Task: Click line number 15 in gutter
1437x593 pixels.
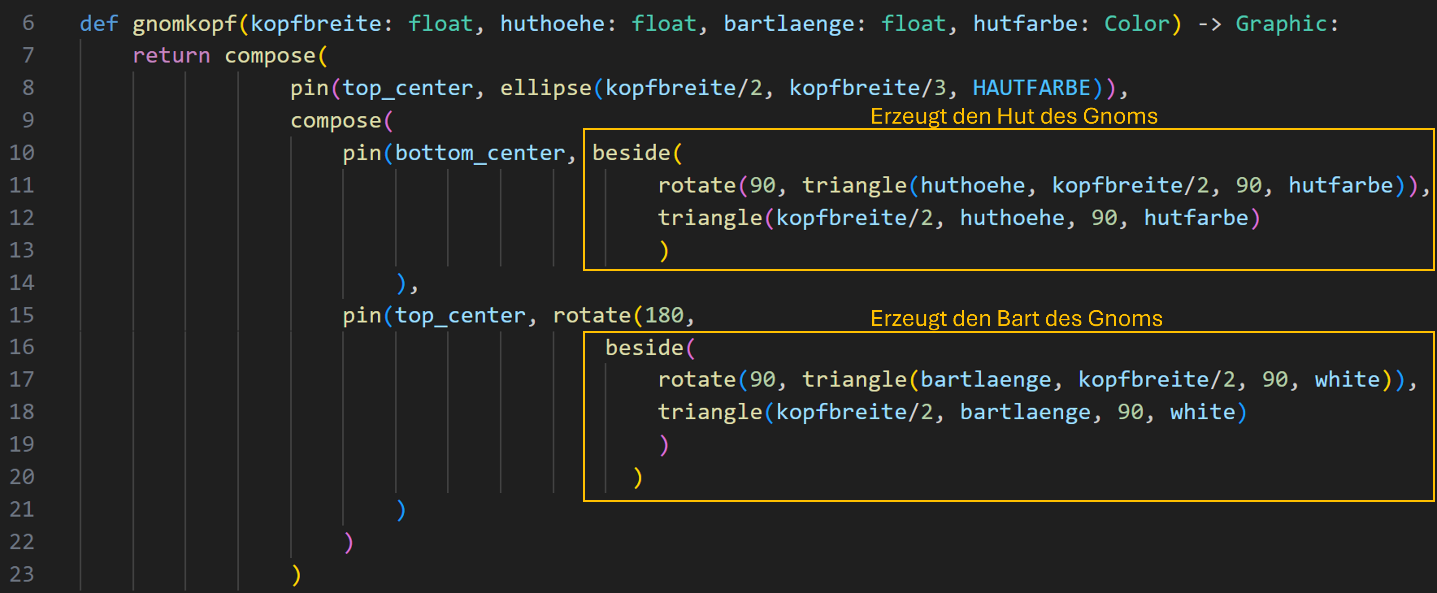Action: (22, 315)
